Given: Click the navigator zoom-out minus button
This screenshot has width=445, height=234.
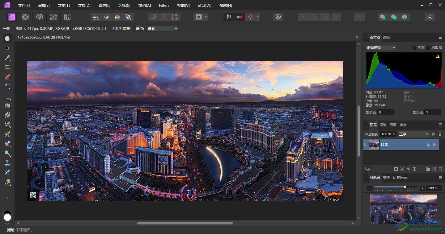Looking at the screenshot, I should pos(370,188).
